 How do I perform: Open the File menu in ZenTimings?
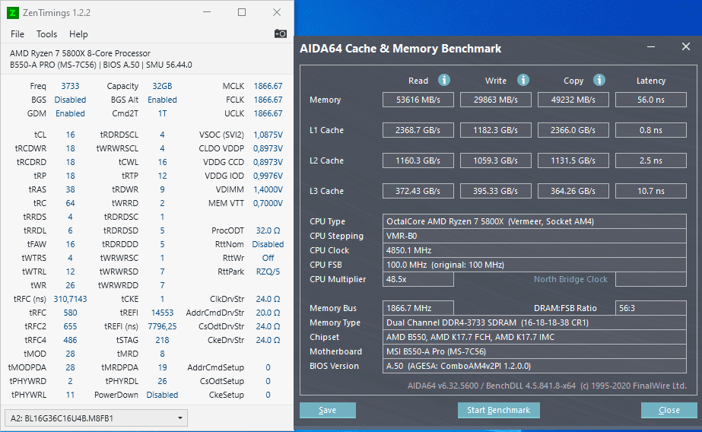[17, 34]
